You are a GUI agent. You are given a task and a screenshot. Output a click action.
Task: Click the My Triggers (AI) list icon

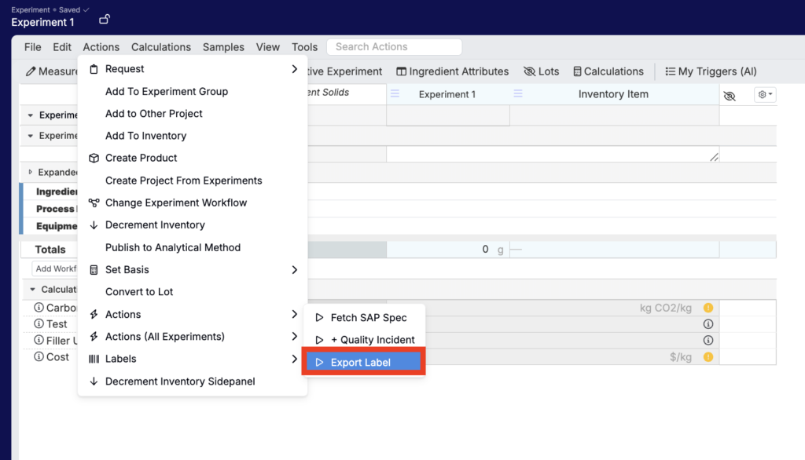(x=670, y=71)
